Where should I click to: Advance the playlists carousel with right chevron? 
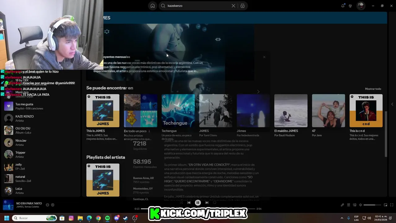[258, 92]
